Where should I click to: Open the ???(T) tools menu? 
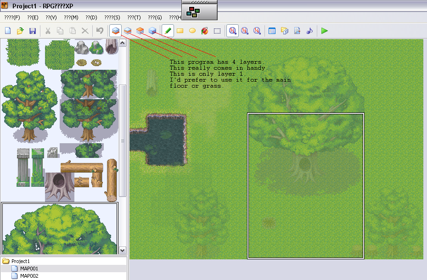134,17
